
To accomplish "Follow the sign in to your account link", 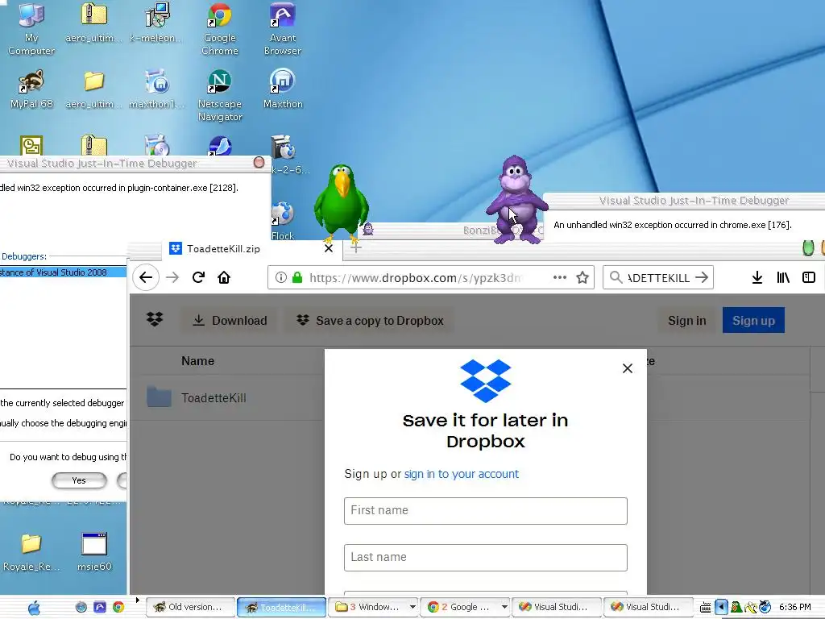I will coord(462,474).
